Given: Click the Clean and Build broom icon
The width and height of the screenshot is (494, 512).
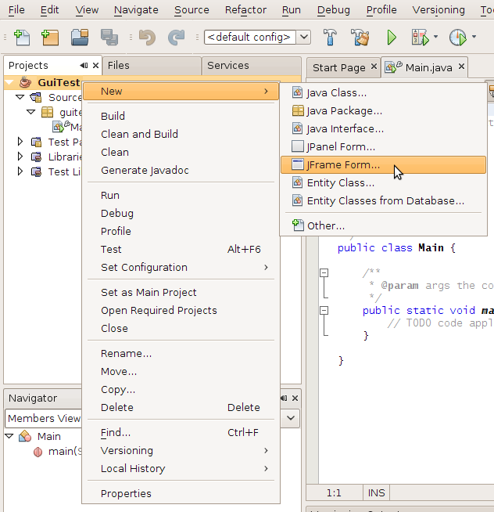Looking at the screenshot, I should point(360,38).
